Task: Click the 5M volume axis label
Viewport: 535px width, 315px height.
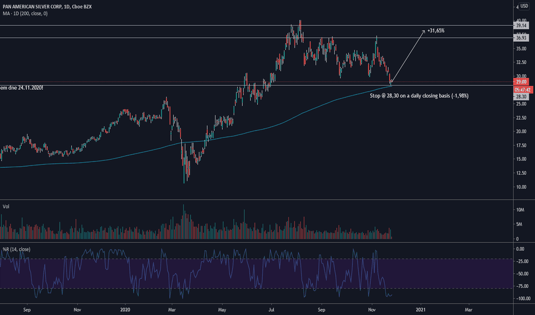Action: (x=519, y=225)
